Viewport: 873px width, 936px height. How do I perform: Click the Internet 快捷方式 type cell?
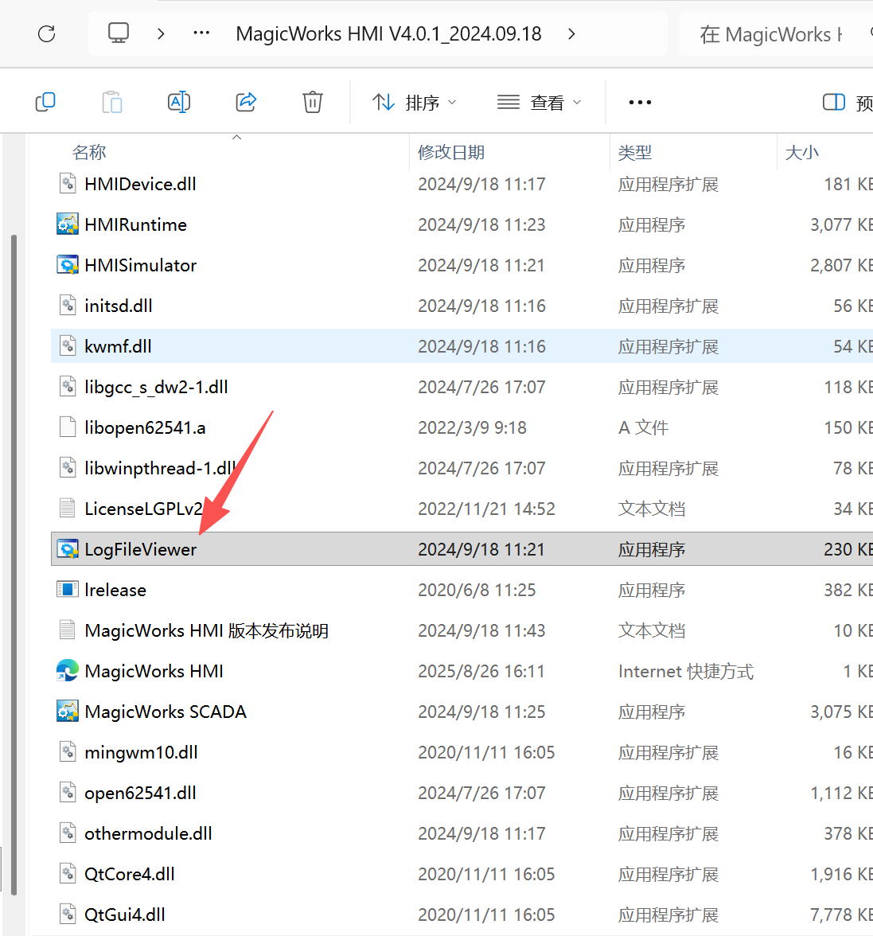point(686,671)
